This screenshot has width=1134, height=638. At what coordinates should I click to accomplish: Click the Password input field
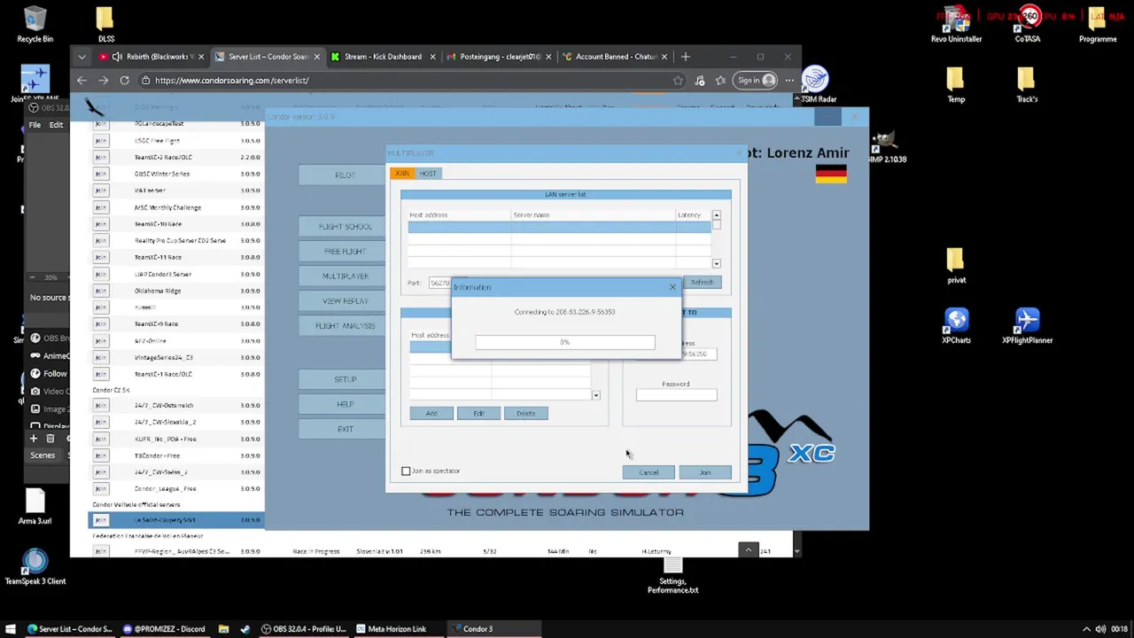click(x=676, y=396)
